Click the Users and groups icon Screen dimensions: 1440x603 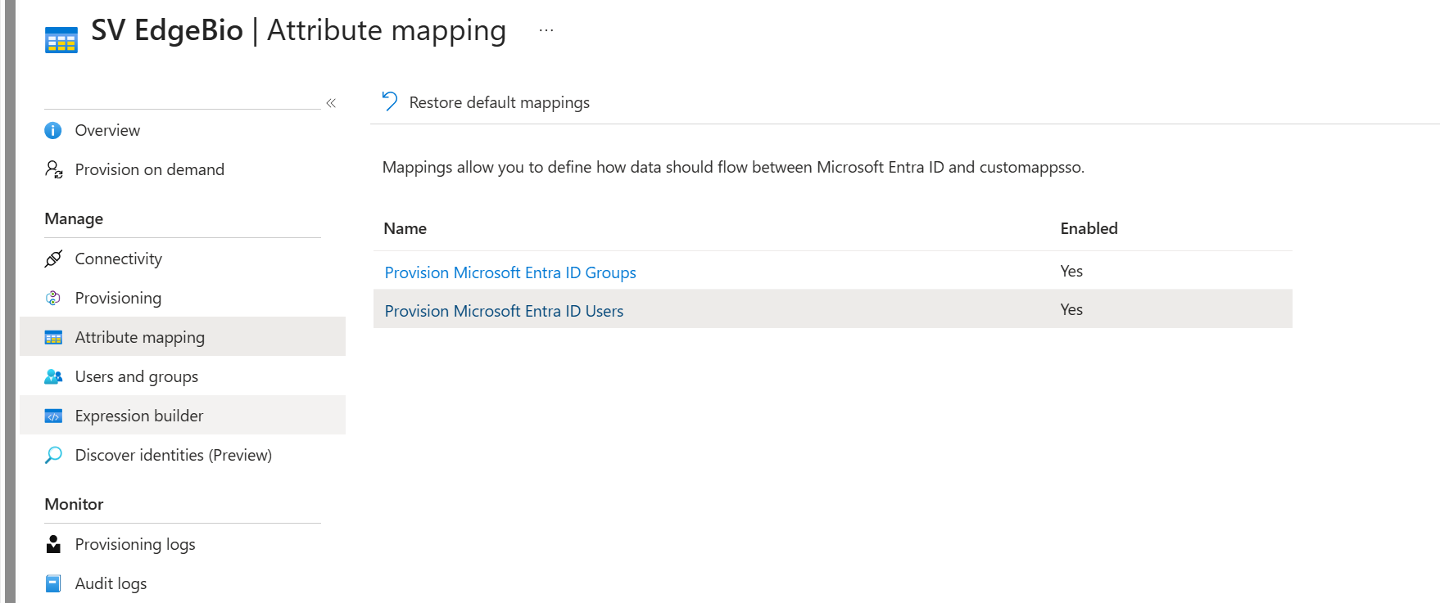tap(53, 376)
